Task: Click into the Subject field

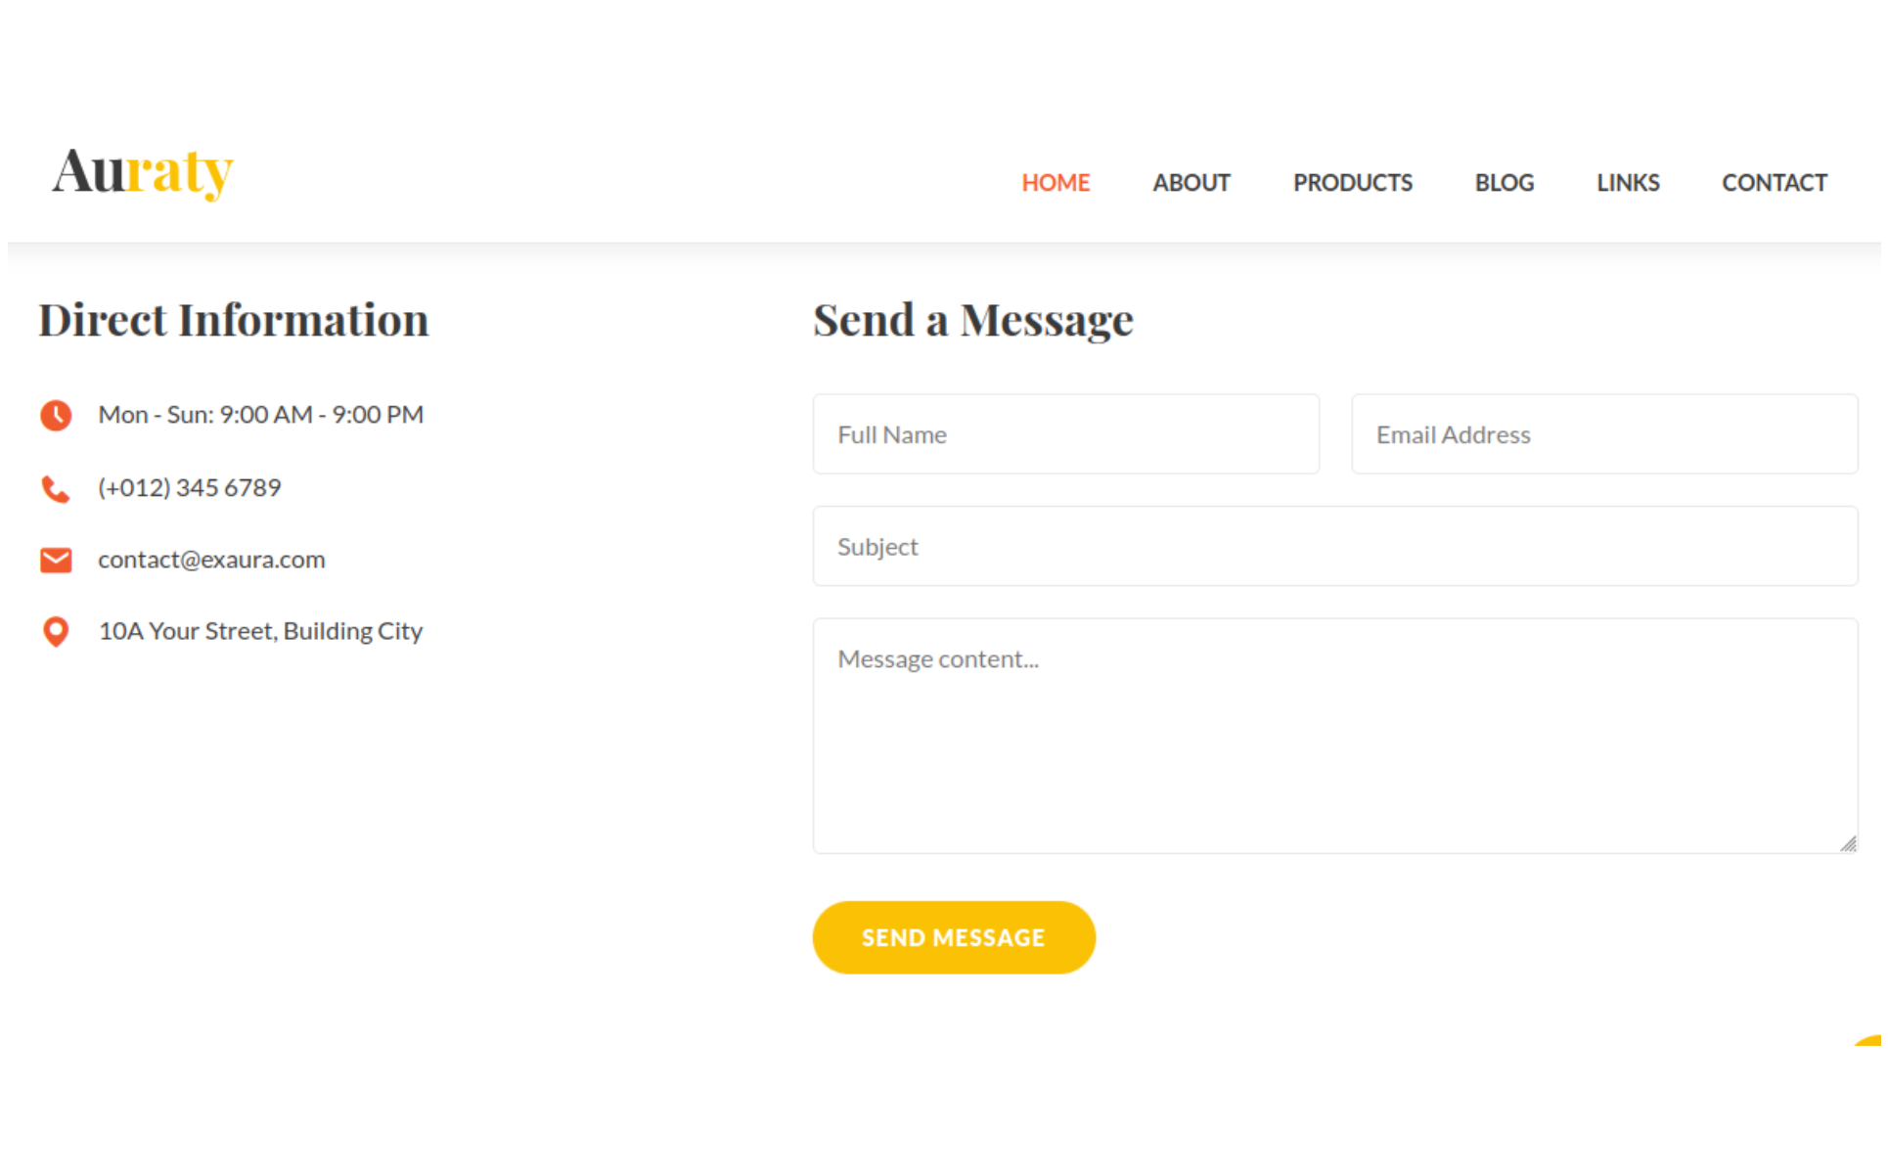Action: [x=1334, y=547]
